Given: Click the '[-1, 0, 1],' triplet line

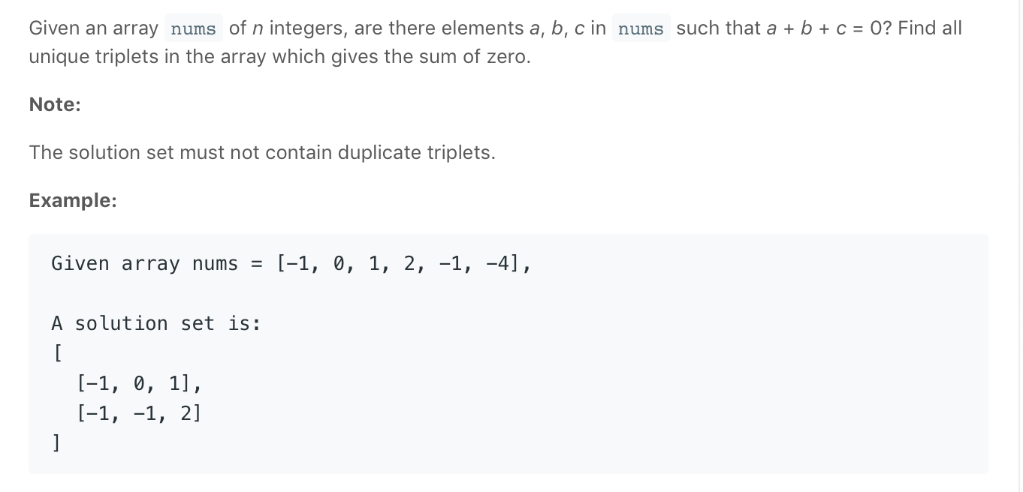Looking at the screenshot, I should [x=139, y=383].
